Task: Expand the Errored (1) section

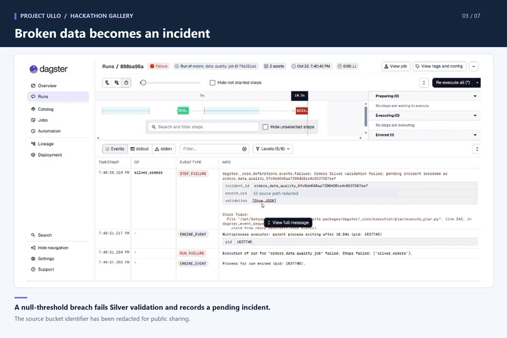Action: pyautogui.click(x=475, y=135)
